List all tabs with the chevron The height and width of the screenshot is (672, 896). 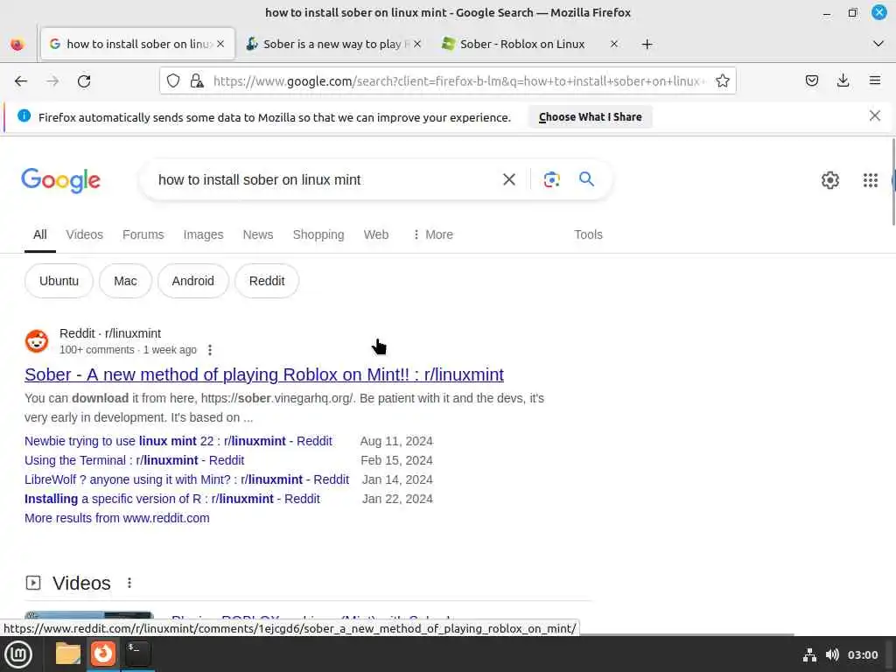(878, 44)
